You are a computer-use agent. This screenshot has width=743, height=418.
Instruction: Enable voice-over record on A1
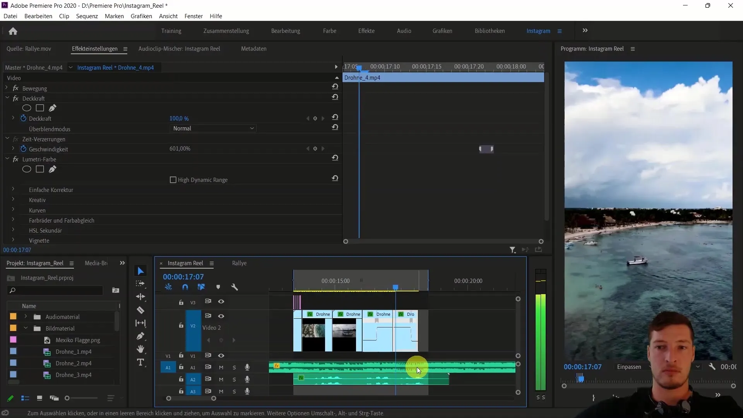coord(247,367)
